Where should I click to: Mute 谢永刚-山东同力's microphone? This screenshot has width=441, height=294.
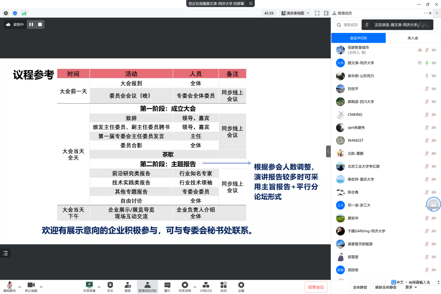point(427,76)
